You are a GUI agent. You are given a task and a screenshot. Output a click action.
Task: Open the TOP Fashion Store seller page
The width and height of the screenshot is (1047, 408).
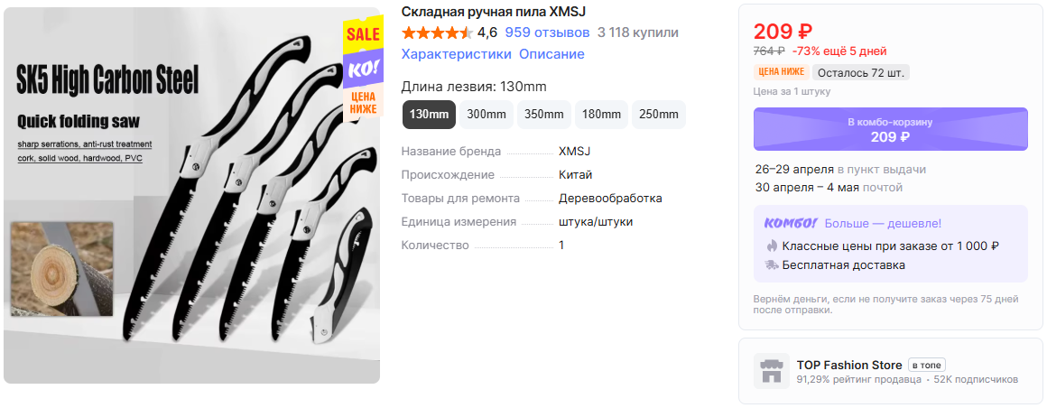coord(849,365)
